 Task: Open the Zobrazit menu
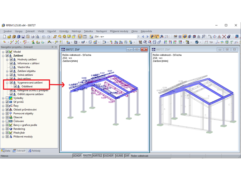point(30,31)
